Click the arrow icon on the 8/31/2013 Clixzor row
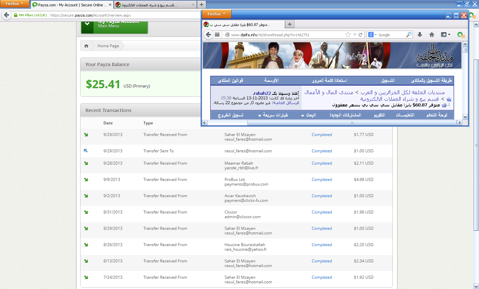479x289 pixels. [x=86, y=212]
